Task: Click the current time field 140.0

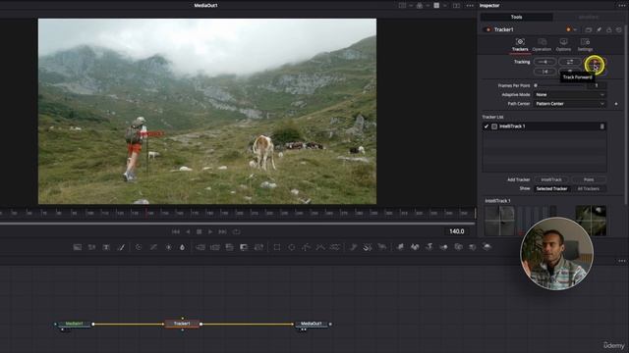Action: pos(456,231)
